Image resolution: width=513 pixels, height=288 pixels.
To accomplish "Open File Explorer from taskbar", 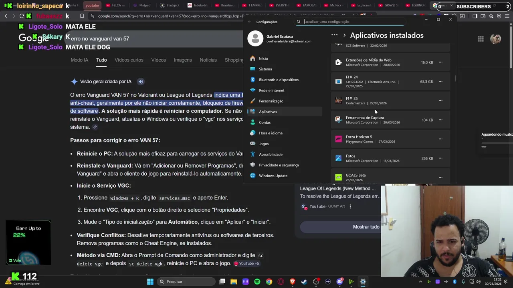I will pos(234,282).
